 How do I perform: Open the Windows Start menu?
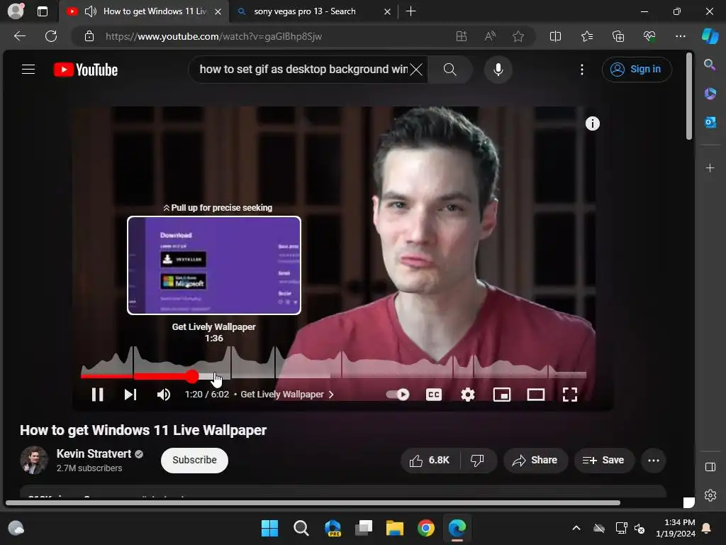point(269,528)
